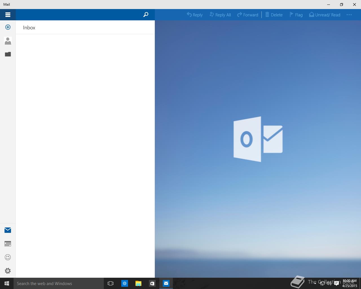The width and height of the screenshot is (361, 289).
Task: Open the Calendar icon in sidebar
Action: (x=8, y=244)
